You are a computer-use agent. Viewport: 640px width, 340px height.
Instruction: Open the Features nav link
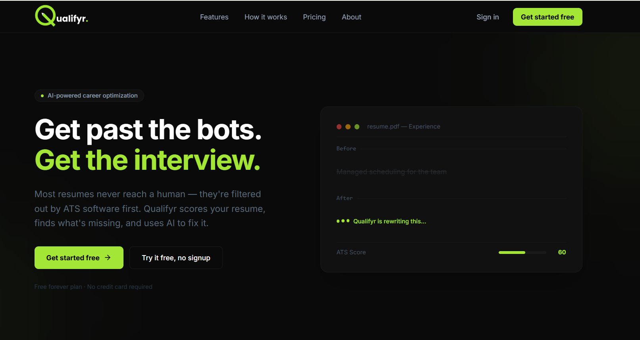(214, 17)
